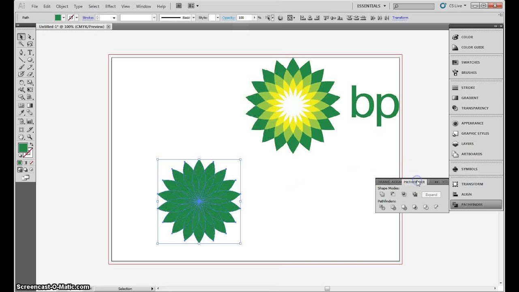The width and height of the screenshot is (519, 292).
Task: Open the stroke color dropdown arrow
Action: (x=77, y=18)
